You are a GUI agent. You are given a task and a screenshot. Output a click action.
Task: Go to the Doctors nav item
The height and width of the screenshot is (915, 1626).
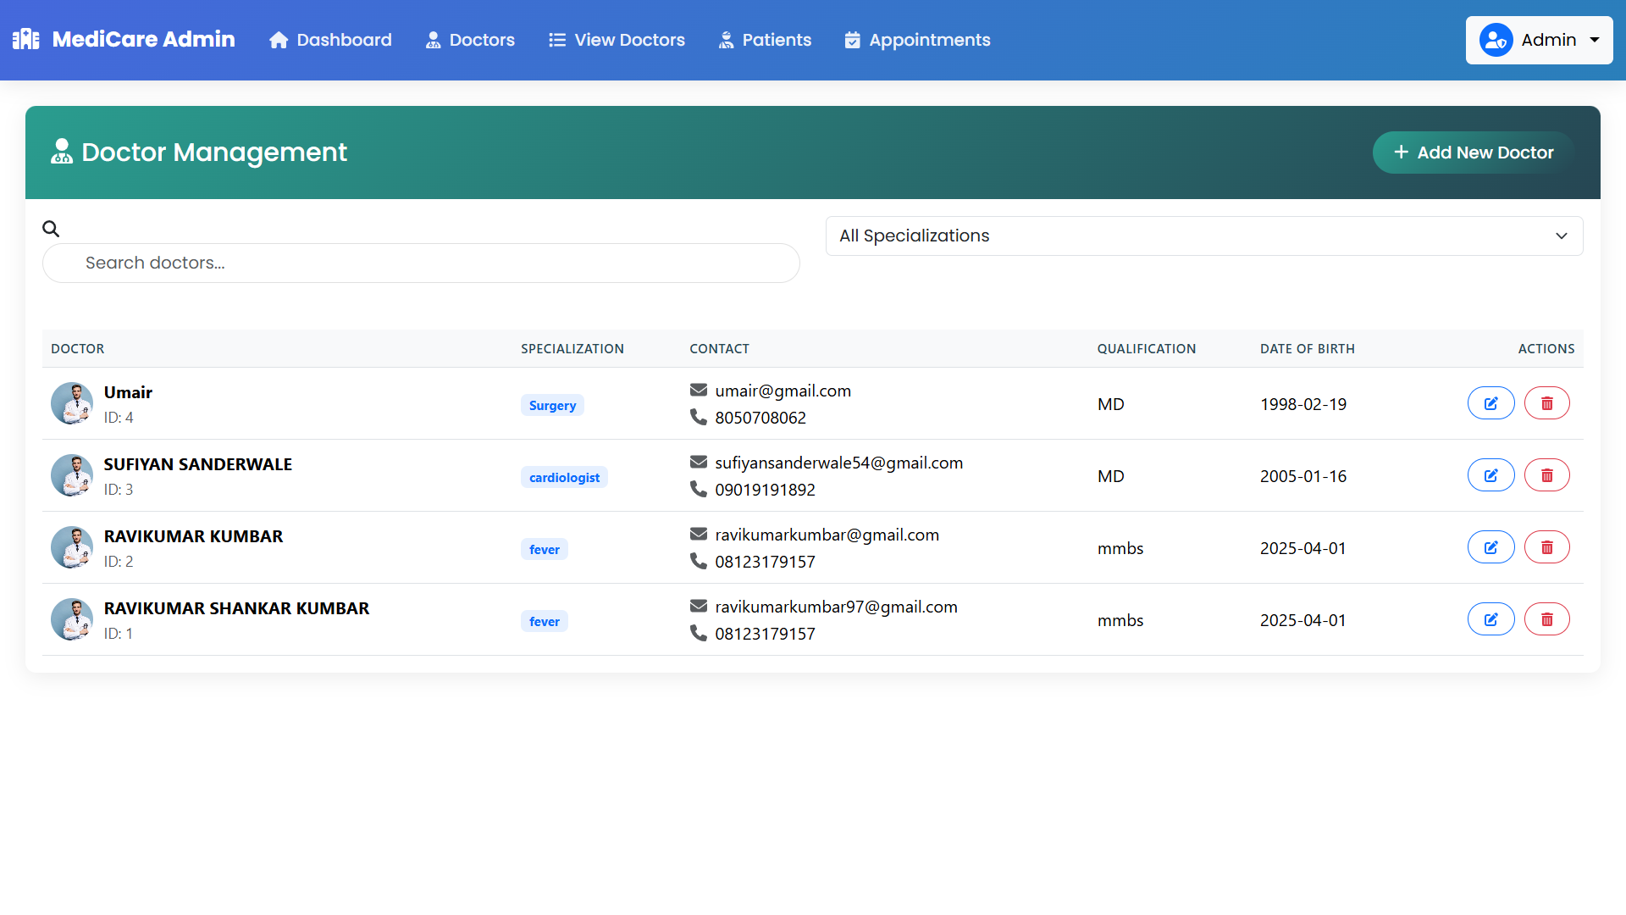tap(470, 40)
